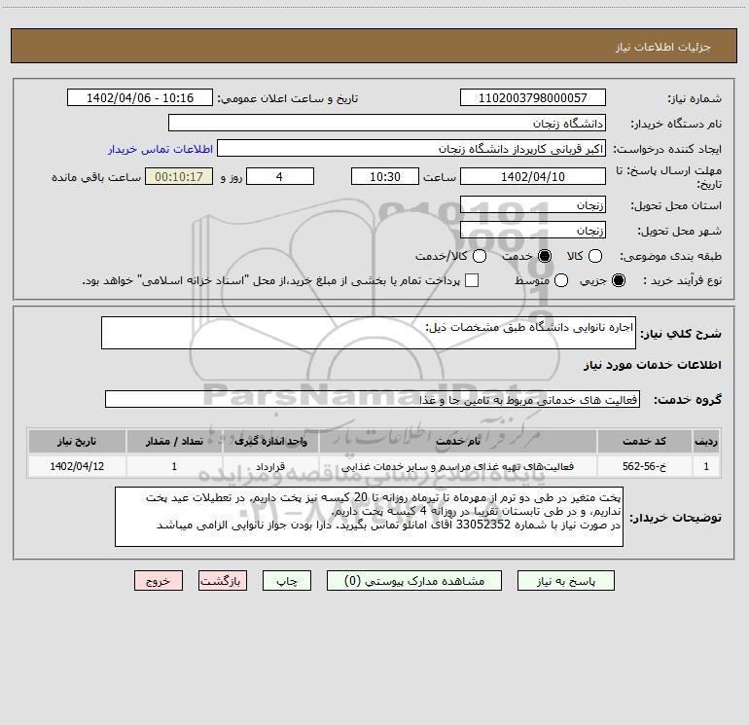The height and width of the screenshot is (725, 749).
Task: Click the چاپ print button
Action: 287,581
